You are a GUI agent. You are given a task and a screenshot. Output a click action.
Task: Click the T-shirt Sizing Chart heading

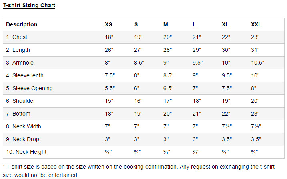coord(29,5)
